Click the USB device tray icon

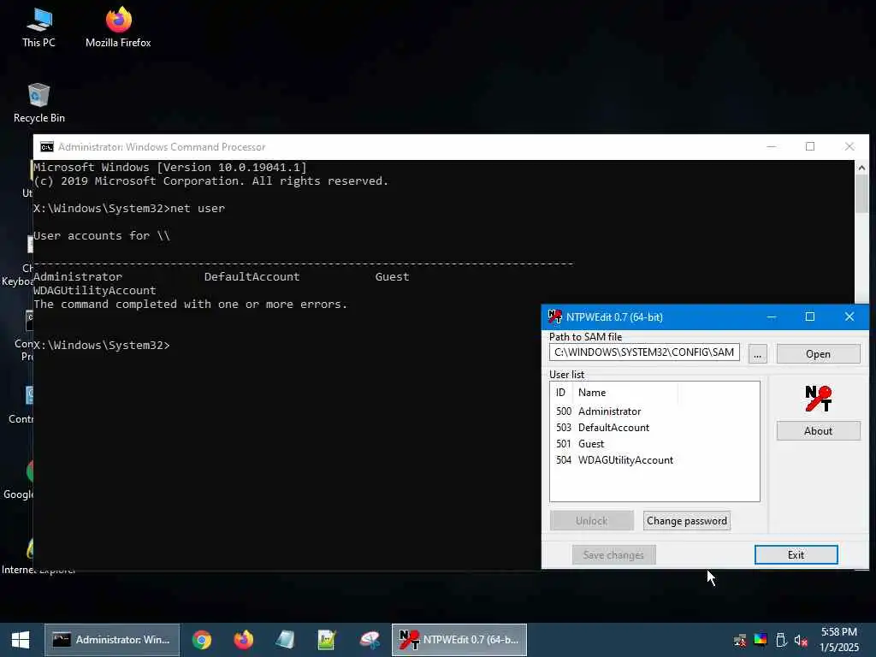tap(781, 640)
